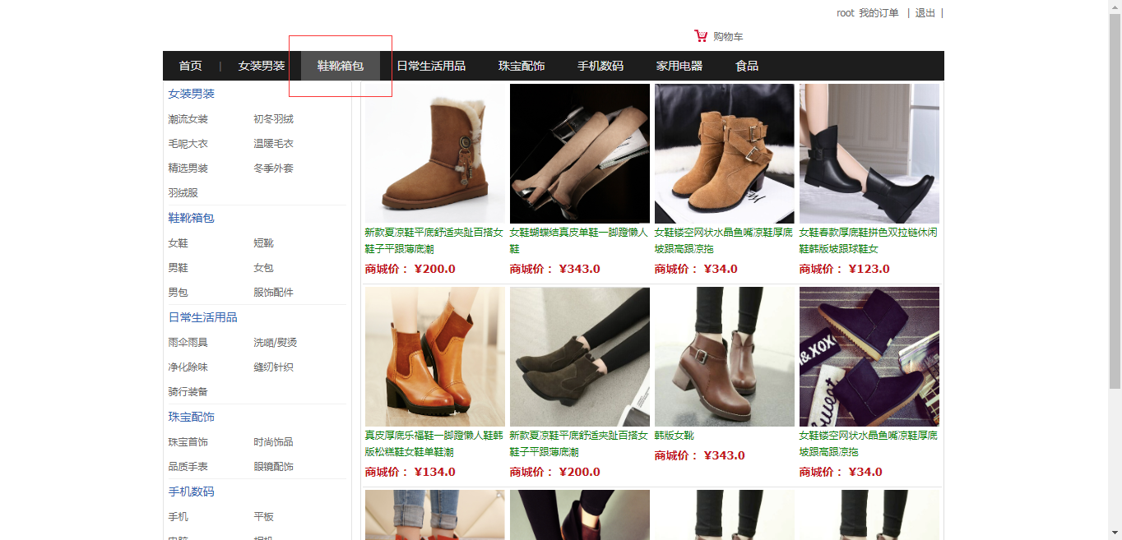Choose 短靴 subcategory
Image resolution: width=1122 pixels, height=540 pixels.
click(x=263, y=243)
